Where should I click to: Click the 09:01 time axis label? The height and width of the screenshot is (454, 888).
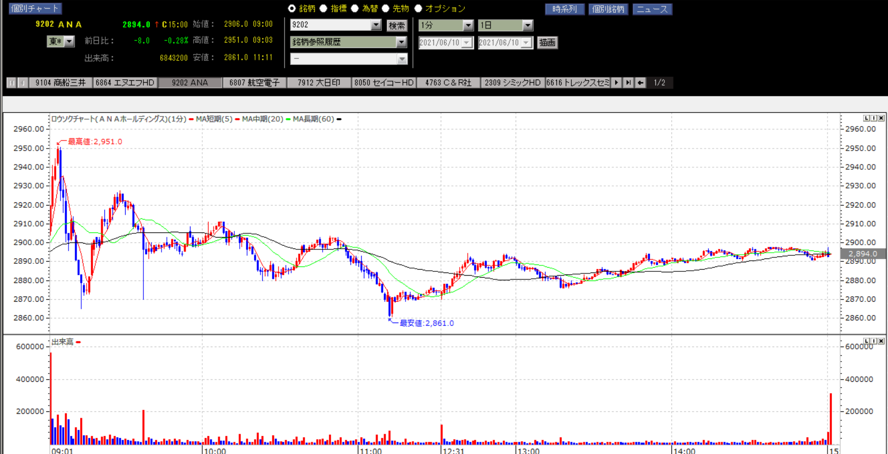[x=62, y=451]
